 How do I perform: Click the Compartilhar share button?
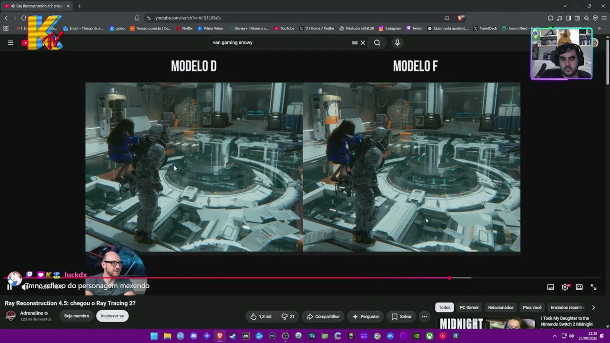pos(323,316)
